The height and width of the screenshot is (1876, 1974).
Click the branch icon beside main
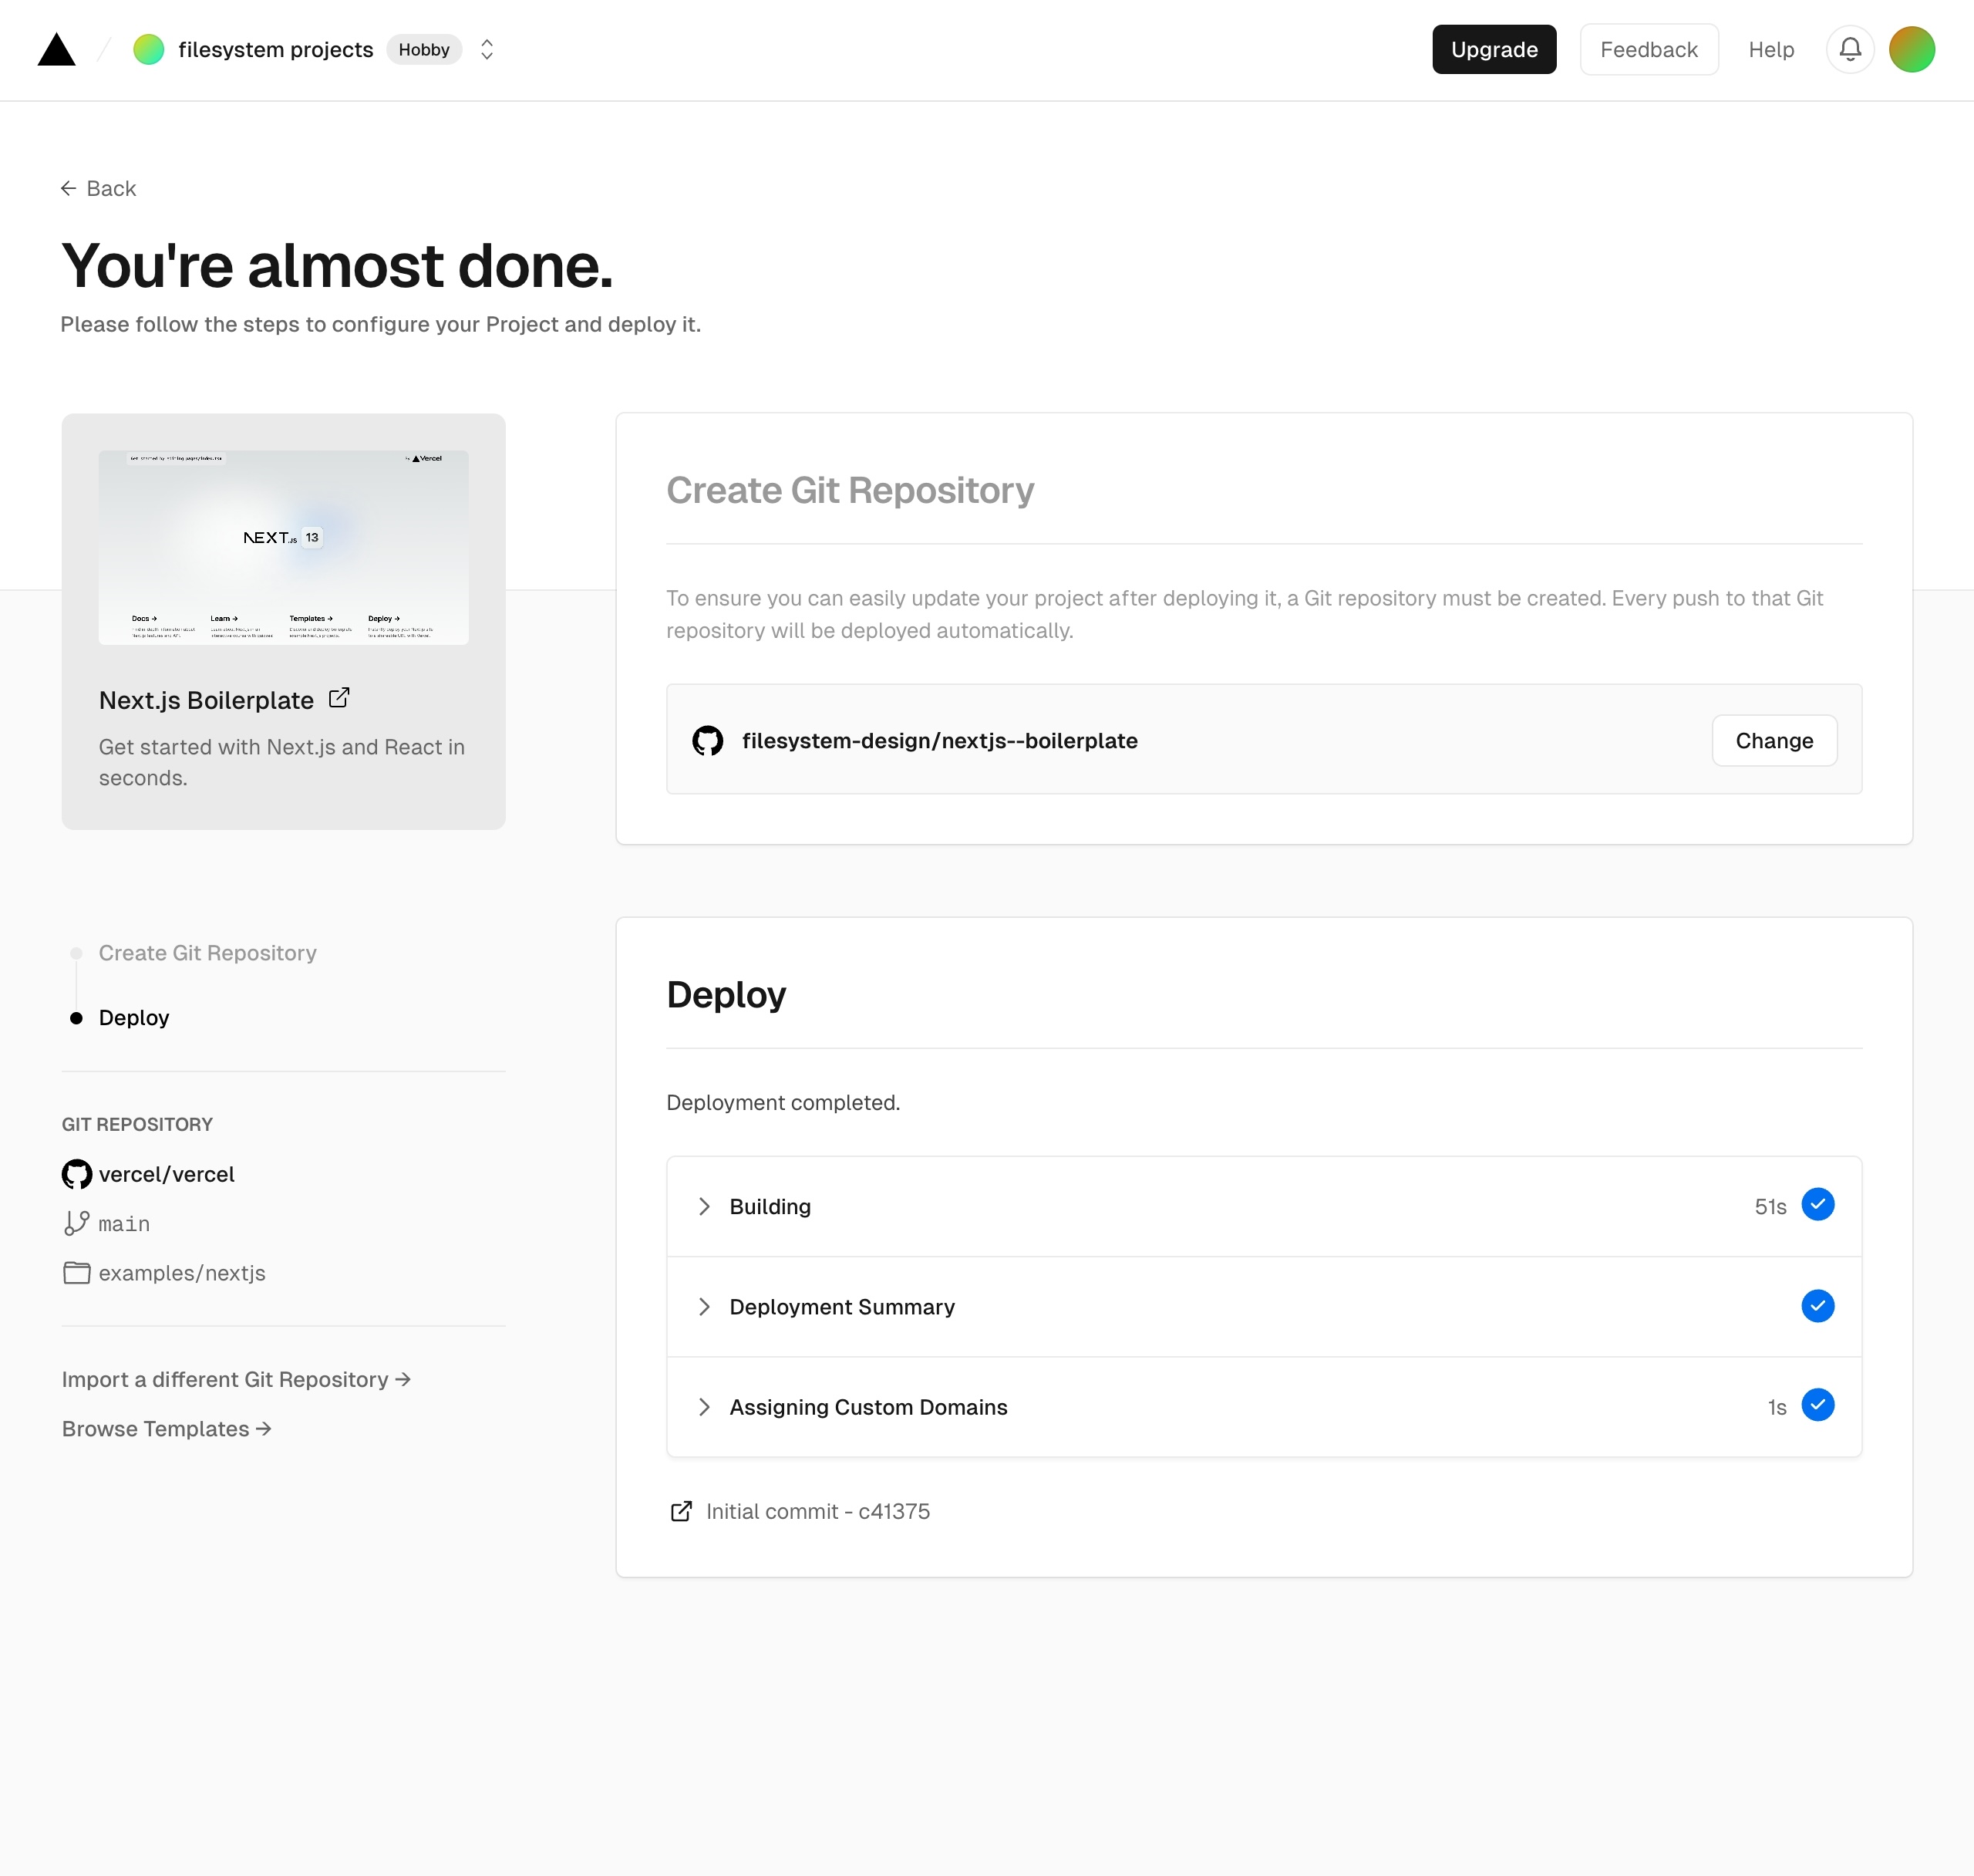(77, 1223)
